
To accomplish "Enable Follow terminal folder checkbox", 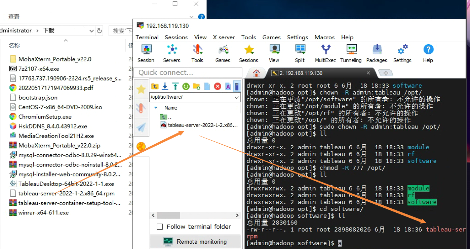I will pyautogui.click(x=160, y=227).
